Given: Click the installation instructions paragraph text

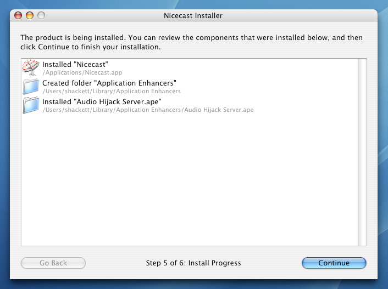Looking at the screenshot, I should tap(191, 42).
